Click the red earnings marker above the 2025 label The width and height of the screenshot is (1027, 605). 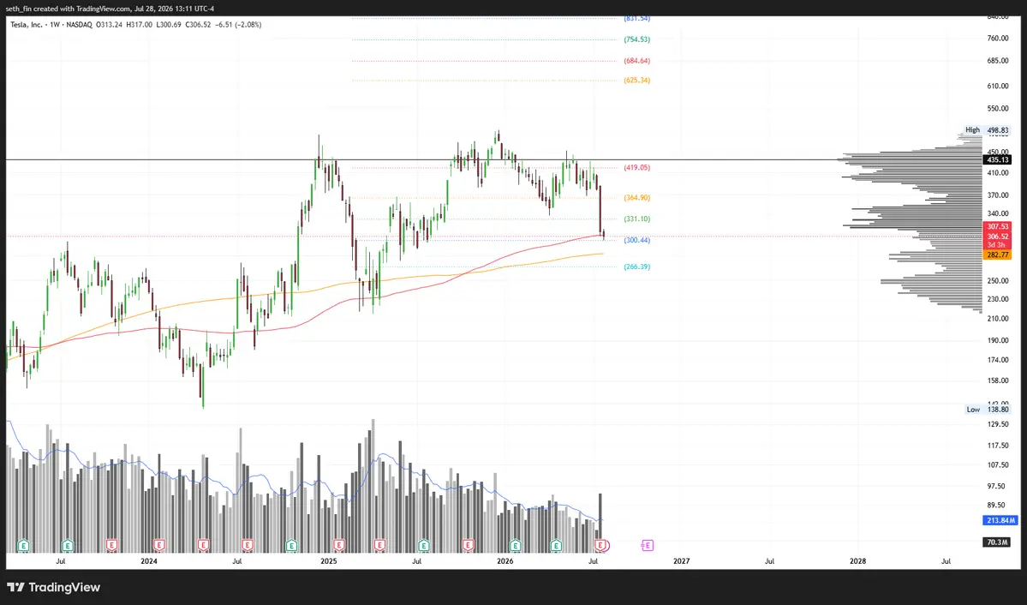pyautogui.click(x=338, y=545)
